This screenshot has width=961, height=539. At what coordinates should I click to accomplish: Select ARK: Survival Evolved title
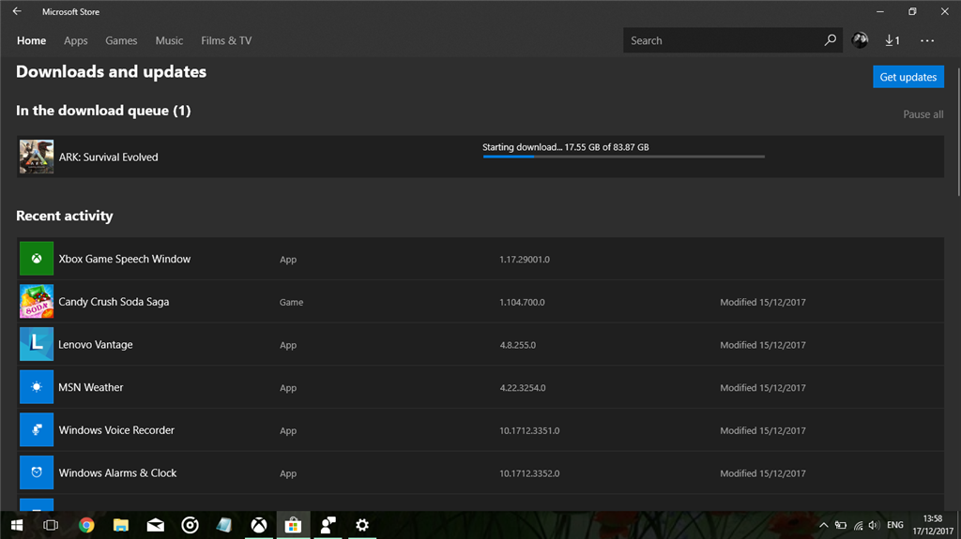[x=109, y=157]
